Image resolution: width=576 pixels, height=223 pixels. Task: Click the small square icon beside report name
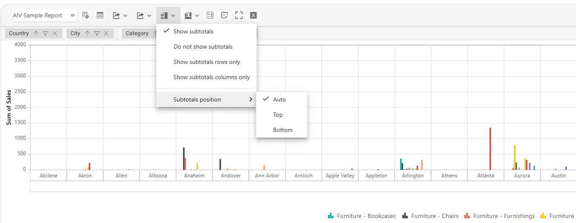73,15
